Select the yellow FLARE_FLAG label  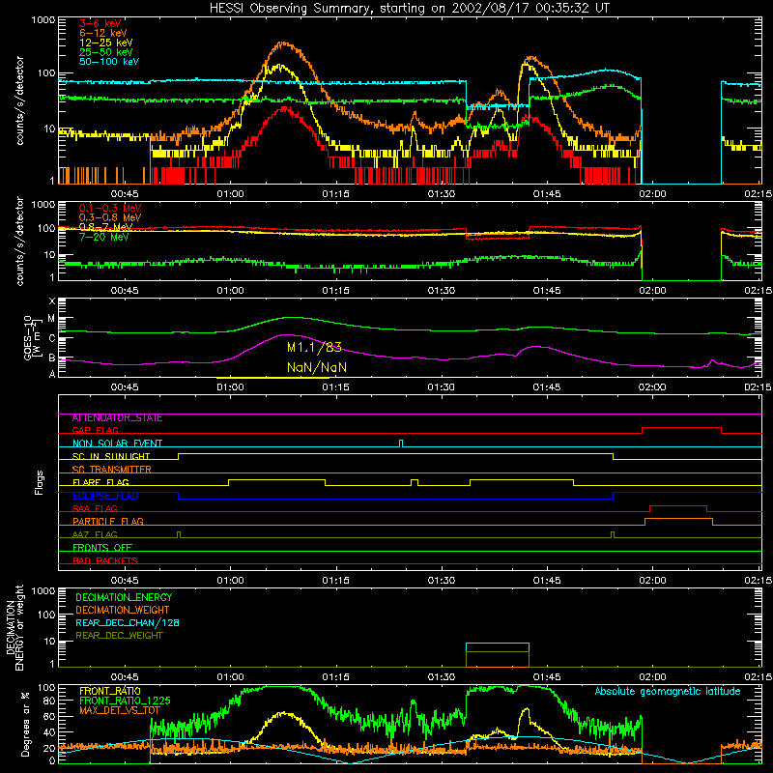[x=100, y=482]
